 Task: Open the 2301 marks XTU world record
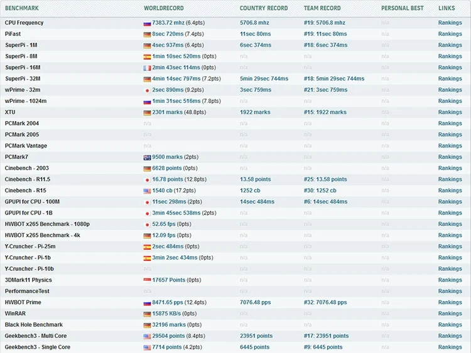[x=167, y=112]
